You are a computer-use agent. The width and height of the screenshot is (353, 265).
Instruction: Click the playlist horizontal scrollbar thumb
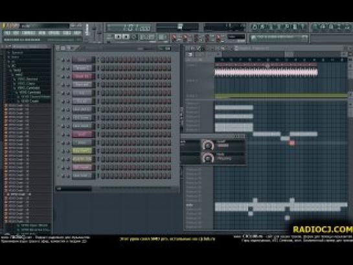coord(289,54)
